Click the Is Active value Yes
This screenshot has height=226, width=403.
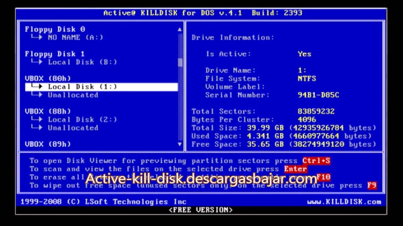304,54
